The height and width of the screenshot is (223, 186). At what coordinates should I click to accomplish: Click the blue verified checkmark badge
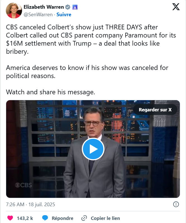point(68,7)
